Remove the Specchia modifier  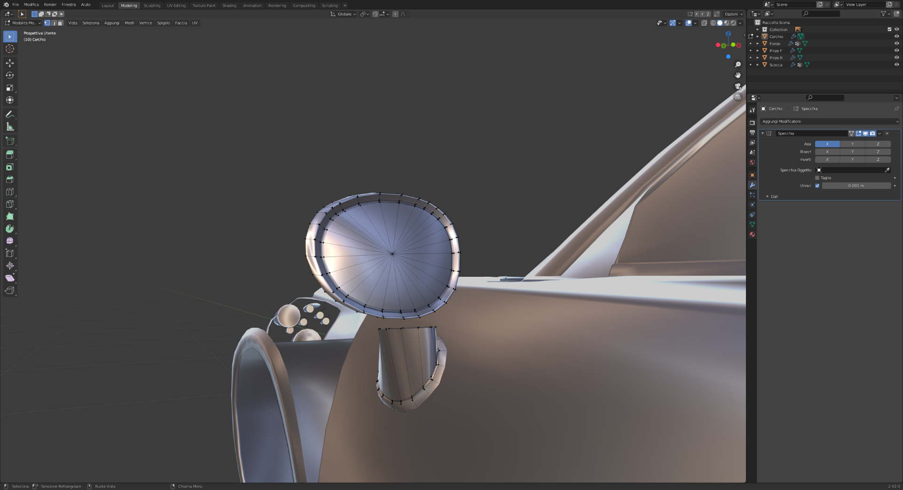[x=887, y=133]
